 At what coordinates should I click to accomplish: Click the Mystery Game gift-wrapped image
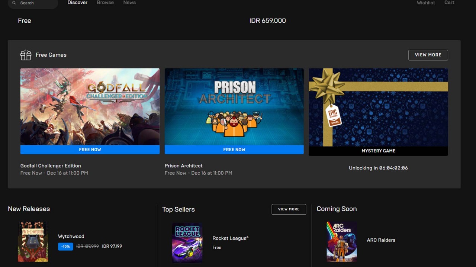378,107
